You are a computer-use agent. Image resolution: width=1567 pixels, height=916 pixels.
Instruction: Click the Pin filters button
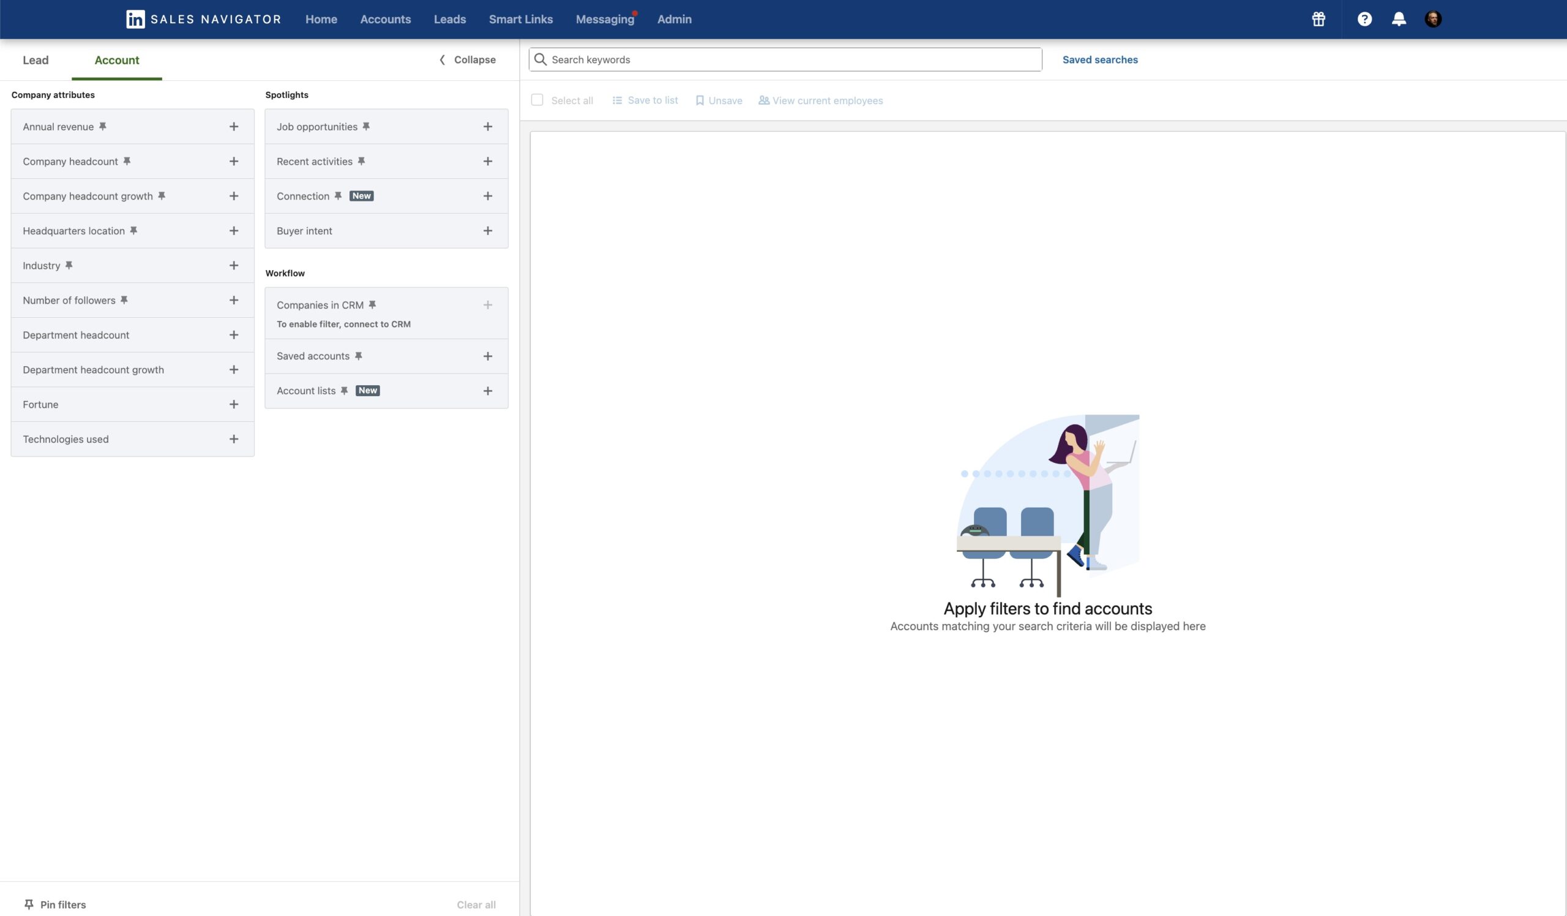pyautogui.click(x=54, y=905)
